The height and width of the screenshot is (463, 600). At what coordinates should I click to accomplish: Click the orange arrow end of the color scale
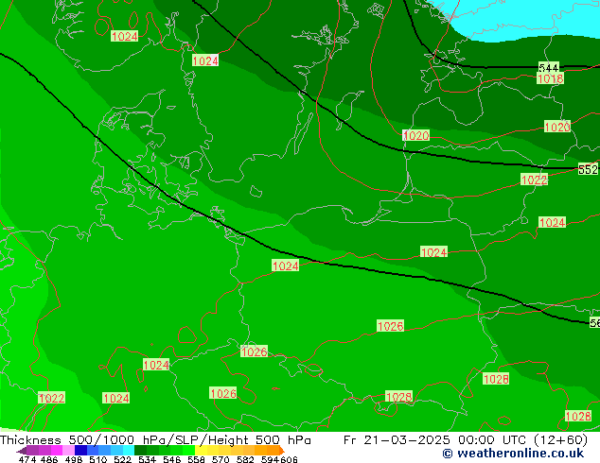[282, 451]
